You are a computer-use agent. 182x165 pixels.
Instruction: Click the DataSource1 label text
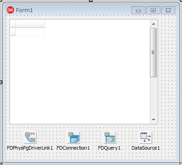[x=145, y=148]
